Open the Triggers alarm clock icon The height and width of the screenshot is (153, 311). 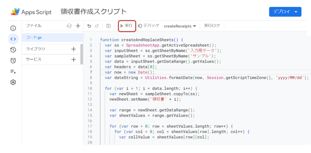point(13,61)
